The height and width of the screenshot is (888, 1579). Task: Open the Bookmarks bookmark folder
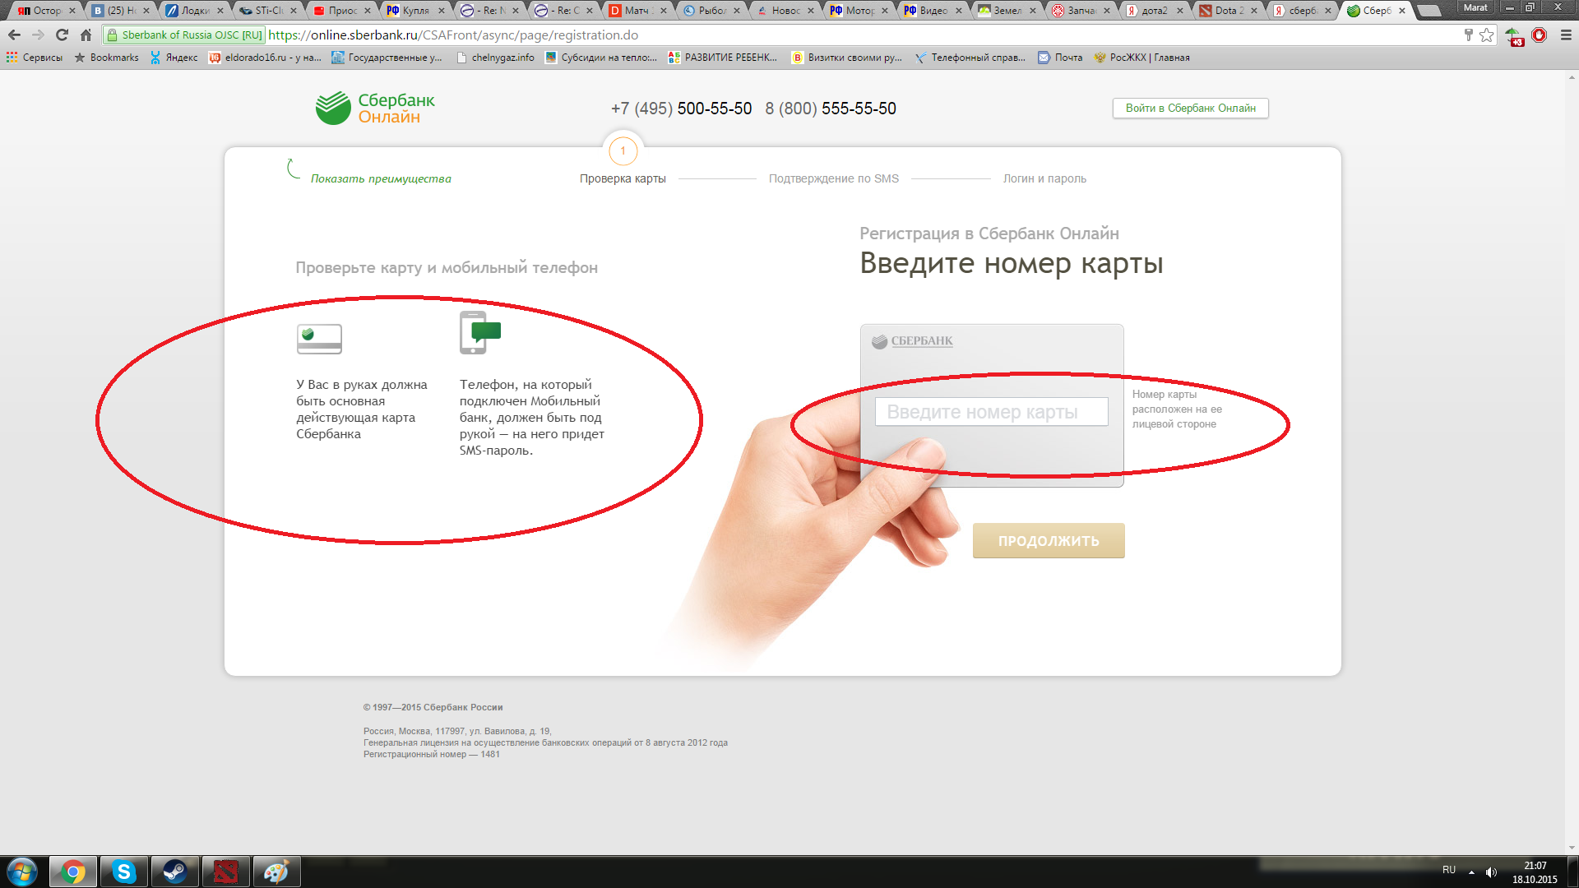pyautogui.click(x=106, y=58)
